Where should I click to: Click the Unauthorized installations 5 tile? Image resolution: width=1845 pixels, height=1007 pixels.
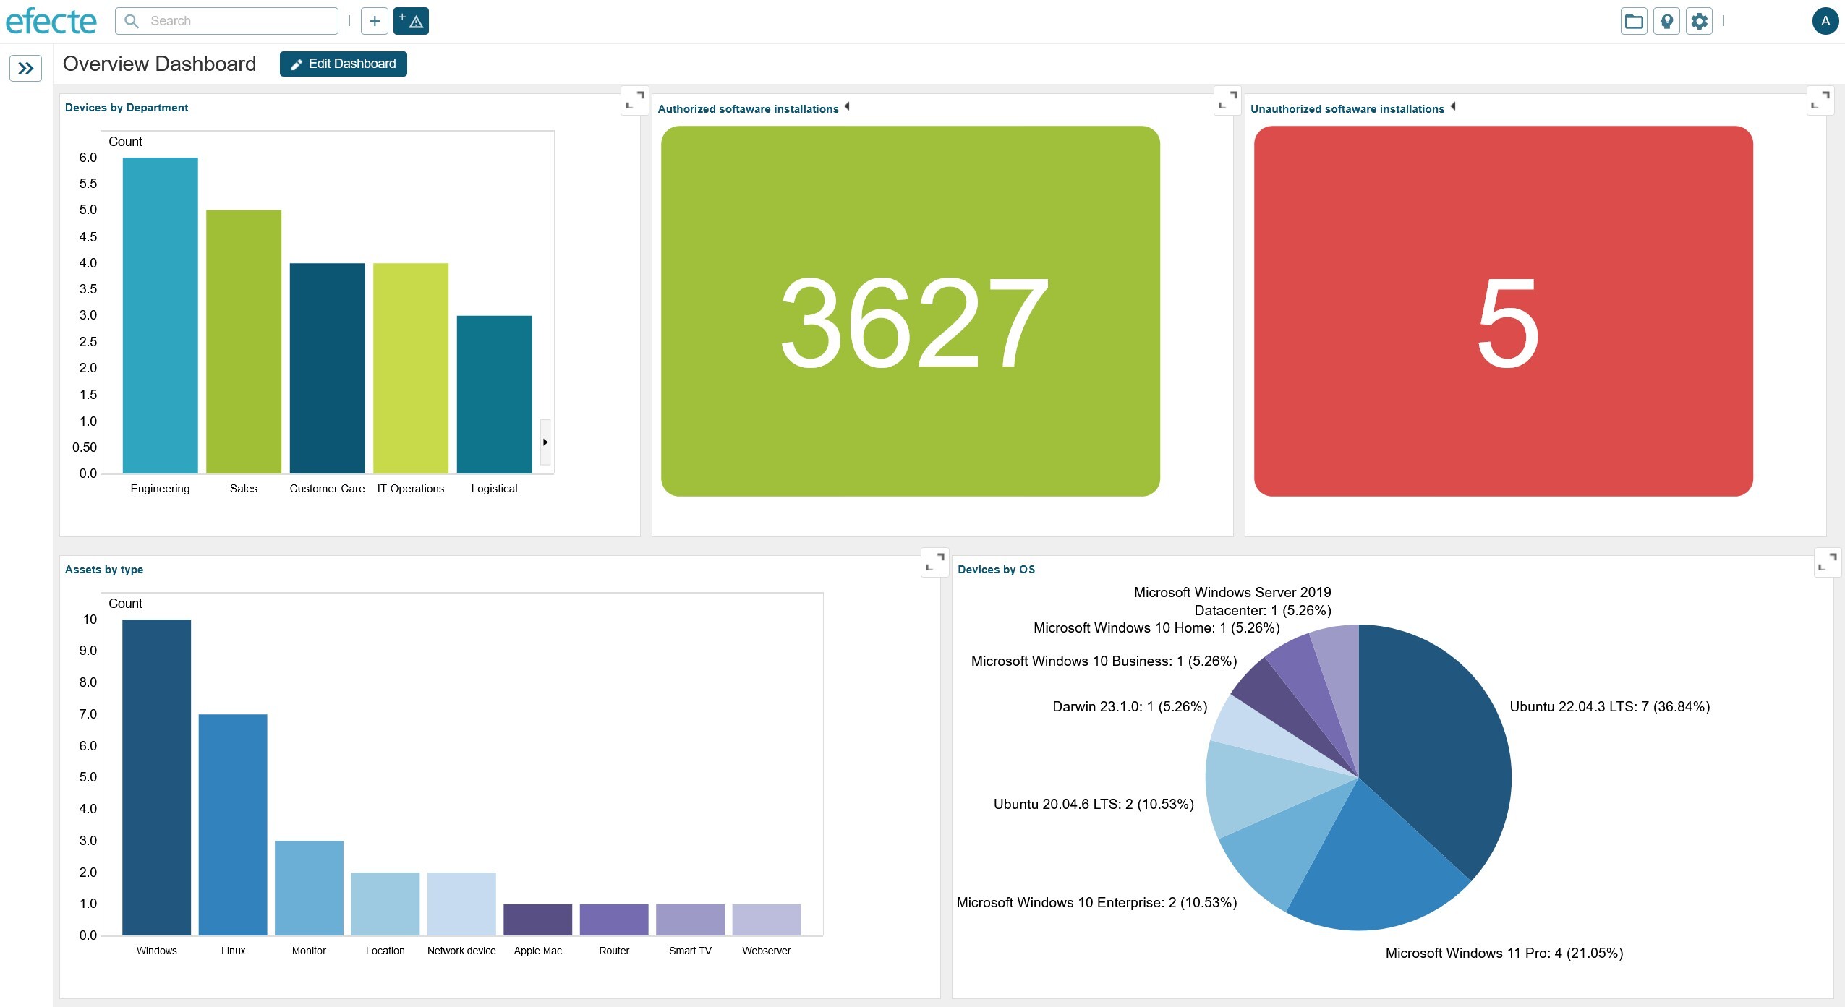(x=1503, y=311)
